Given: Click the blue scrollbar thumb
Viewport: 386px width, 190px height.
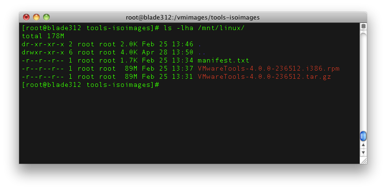Looking at the screenshot, I should (363, 136).
